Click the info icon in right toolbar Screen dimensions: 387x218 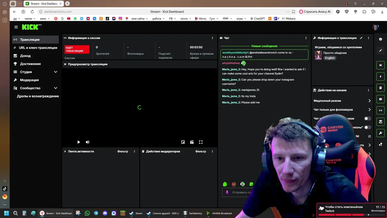(381, 39)
